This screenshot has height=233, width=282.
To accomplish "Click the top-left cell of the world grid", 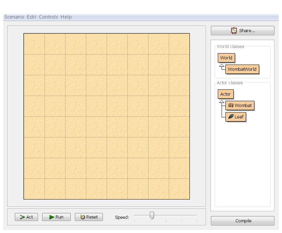I will coord(34,44).
